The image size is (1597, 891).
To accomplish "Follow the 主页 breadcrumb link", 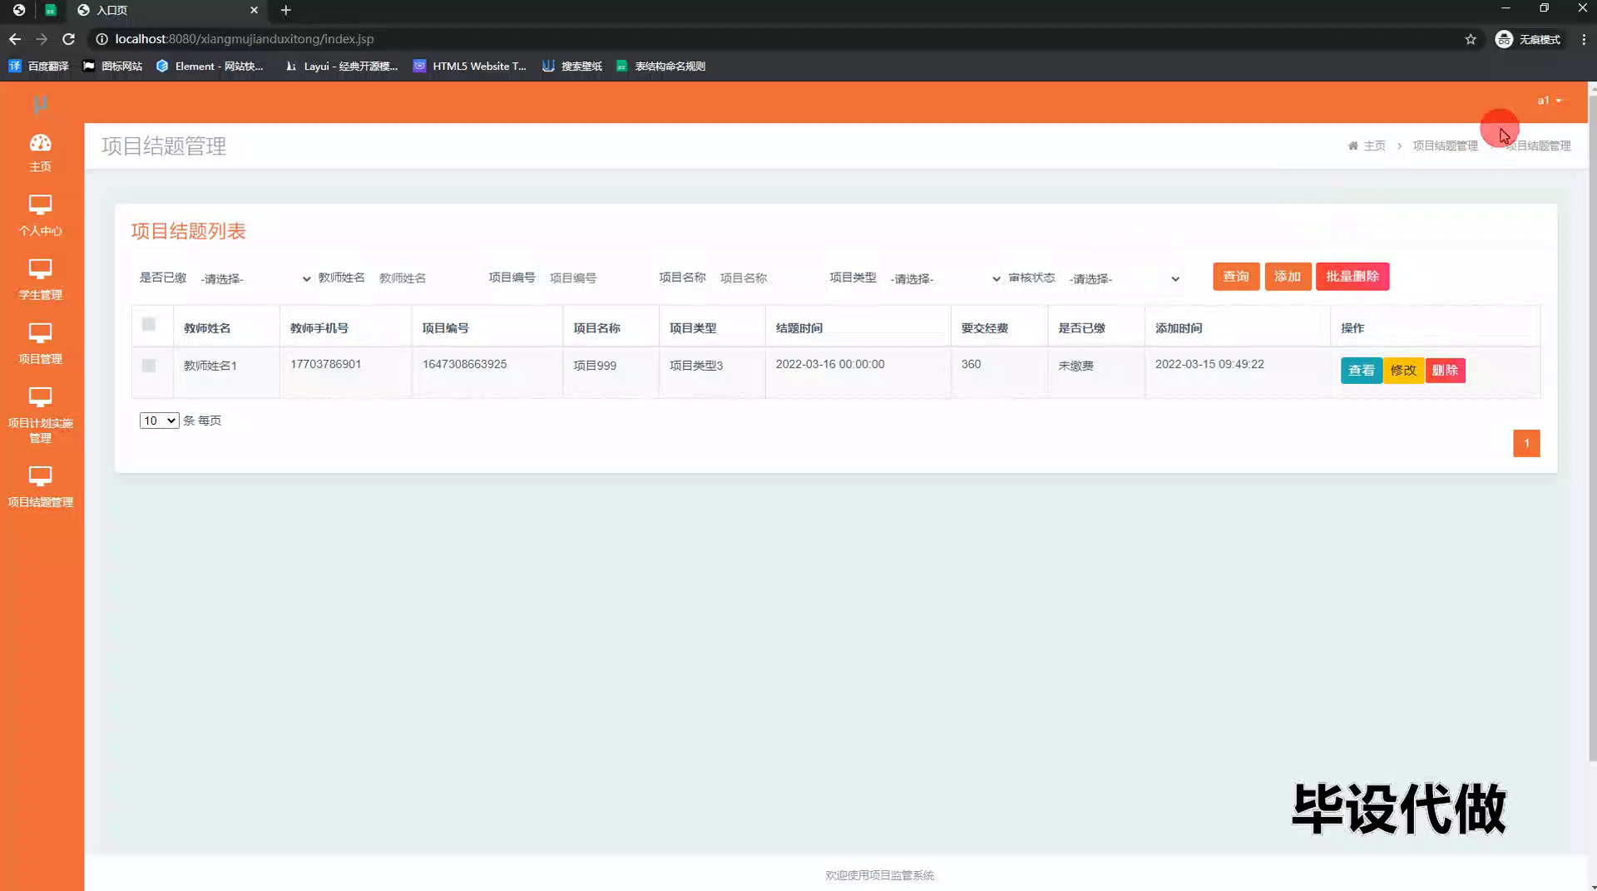I will 1374,145.
